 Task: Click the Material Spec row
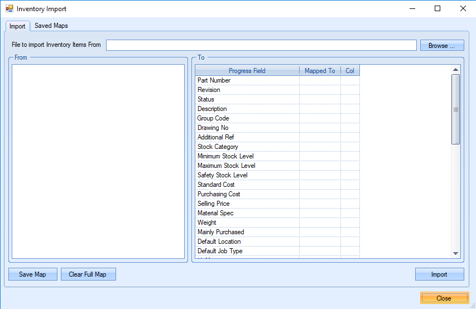(277, 213)
